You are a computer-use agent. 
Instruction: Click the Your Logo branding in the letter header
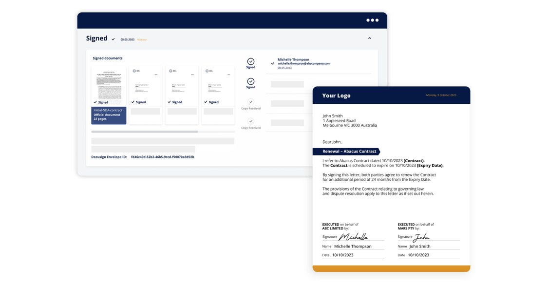coord(337,95)
